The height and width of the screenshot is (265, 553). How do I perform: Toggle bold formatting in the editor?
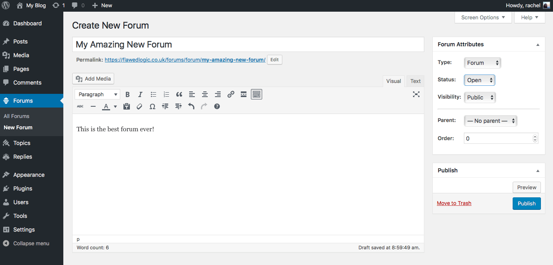(x=127, y=94)
